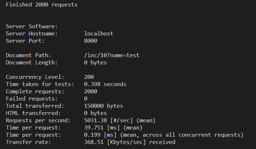The height and width of the screenshot is (149, 256).
Task: Click the concurrency level value 200
Action: point(89,77)
